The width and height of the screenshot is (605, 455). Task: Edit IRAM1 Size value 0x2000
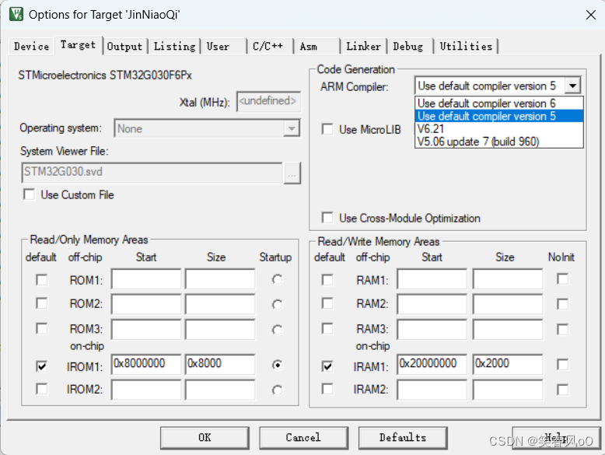click(x=508, y=364)
